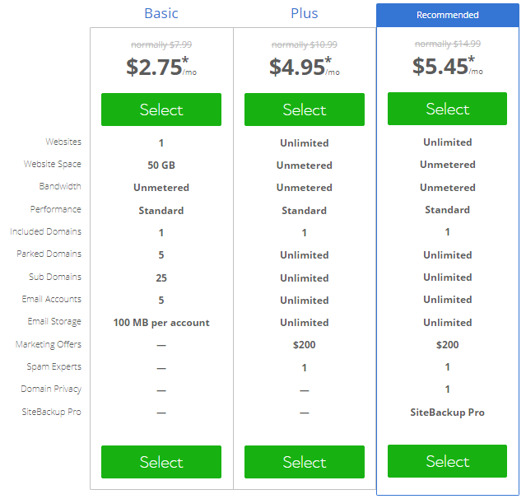Viewport: 526px width, 499px height.
Task: Click the 100 MB per account value
Action: (x=161, y=323)
